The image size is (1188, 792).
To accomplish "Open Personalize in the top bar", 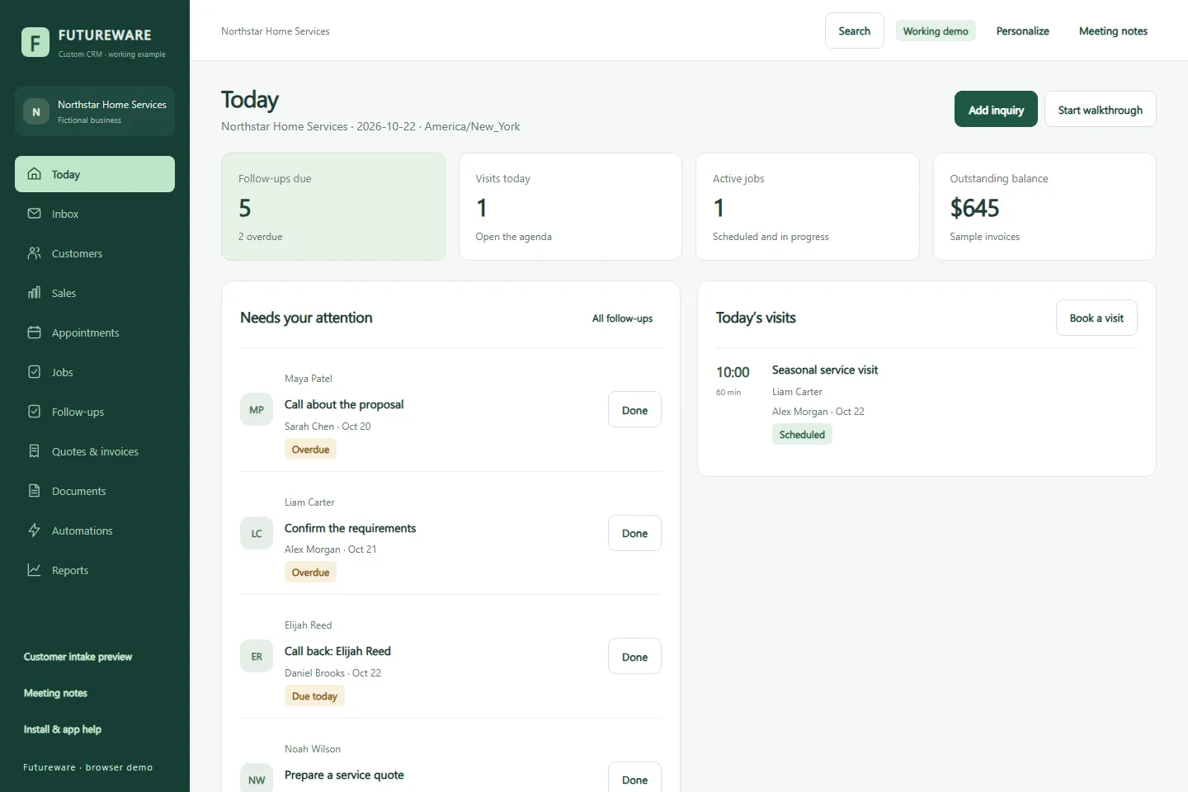I will [x=1023, y=31].
